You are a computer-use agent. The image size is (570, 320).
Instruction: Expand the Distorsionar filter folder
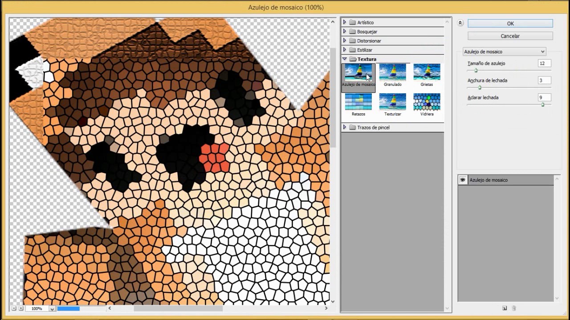pos(345,41)
